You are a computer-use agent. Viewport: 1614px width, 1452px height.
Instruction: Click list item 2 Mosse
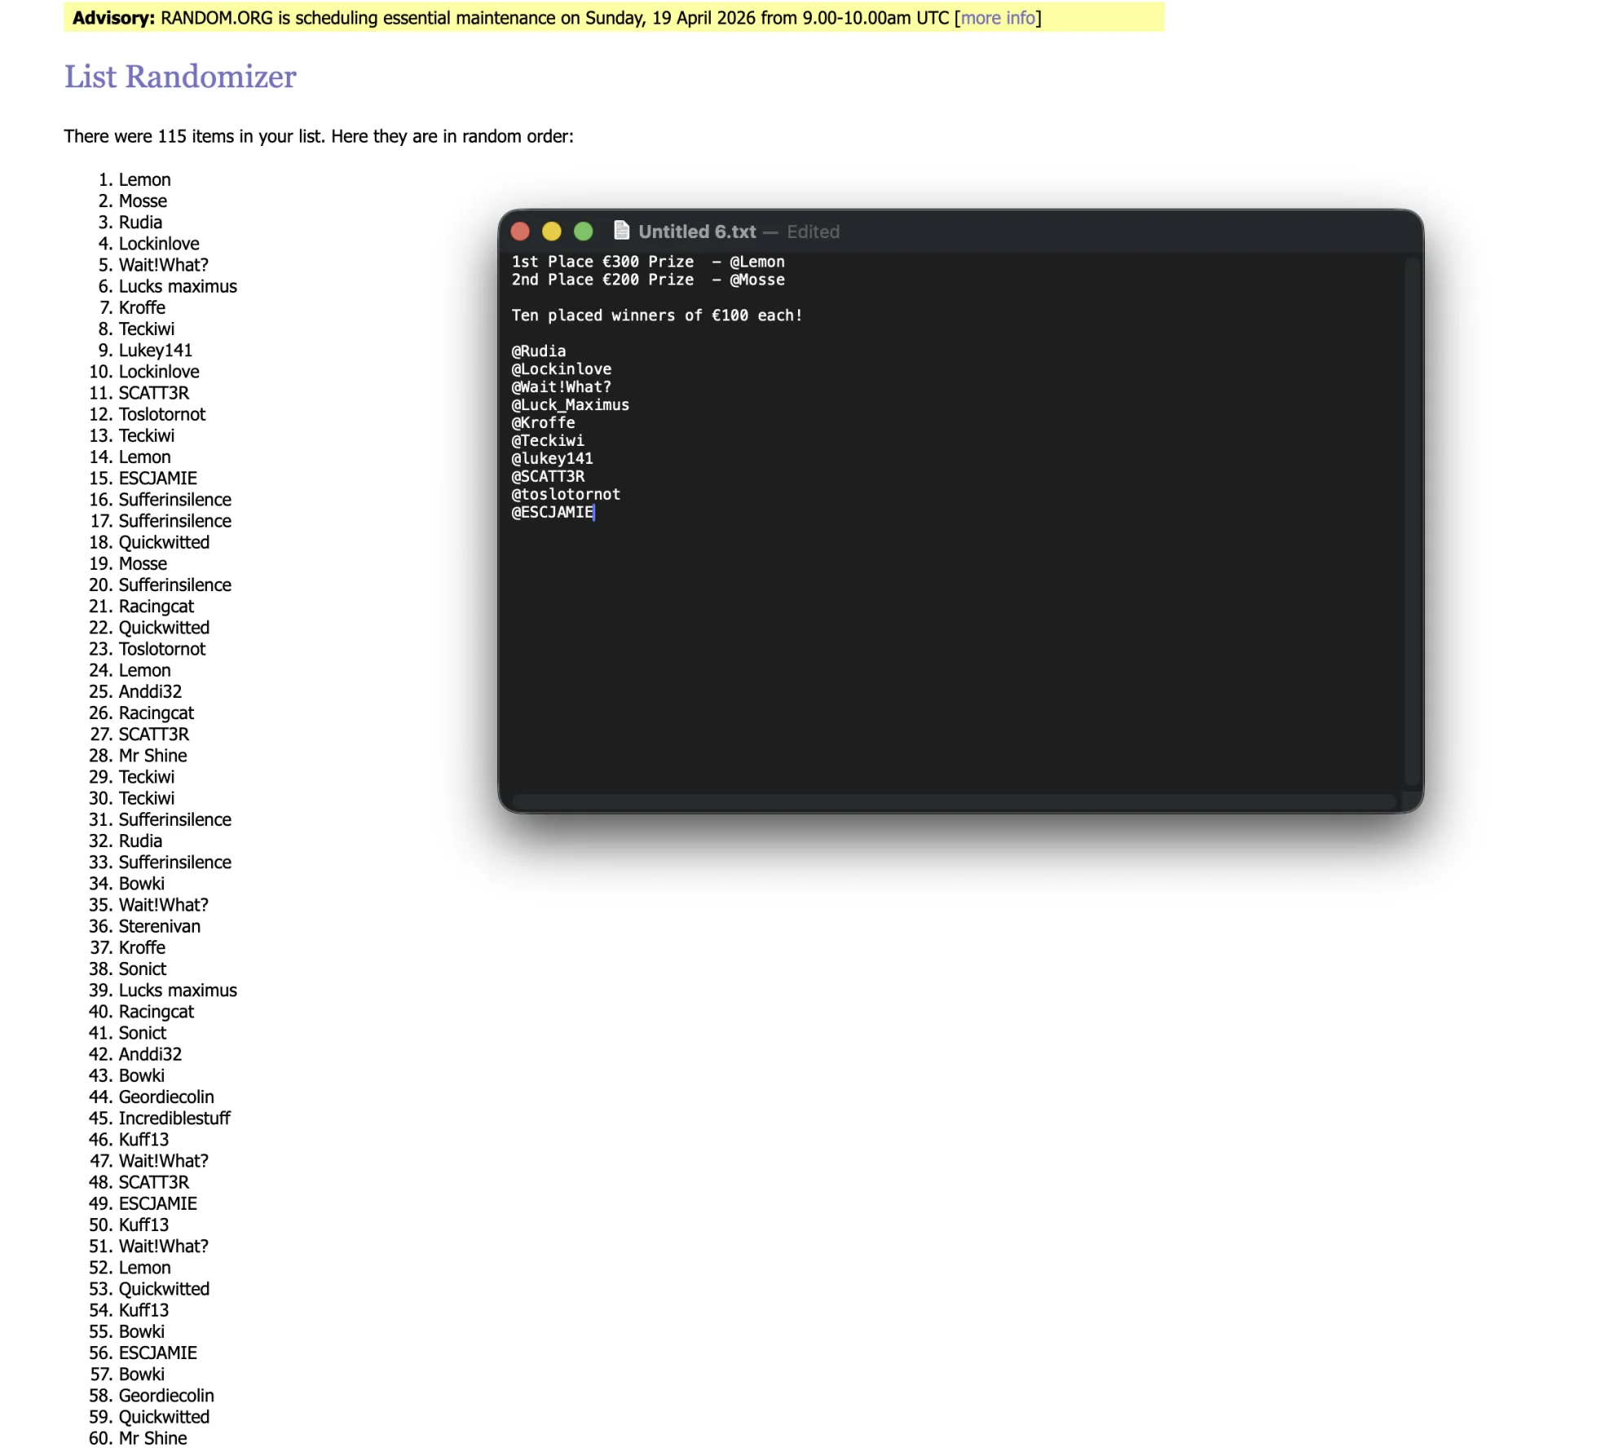(x=143, y=201)
